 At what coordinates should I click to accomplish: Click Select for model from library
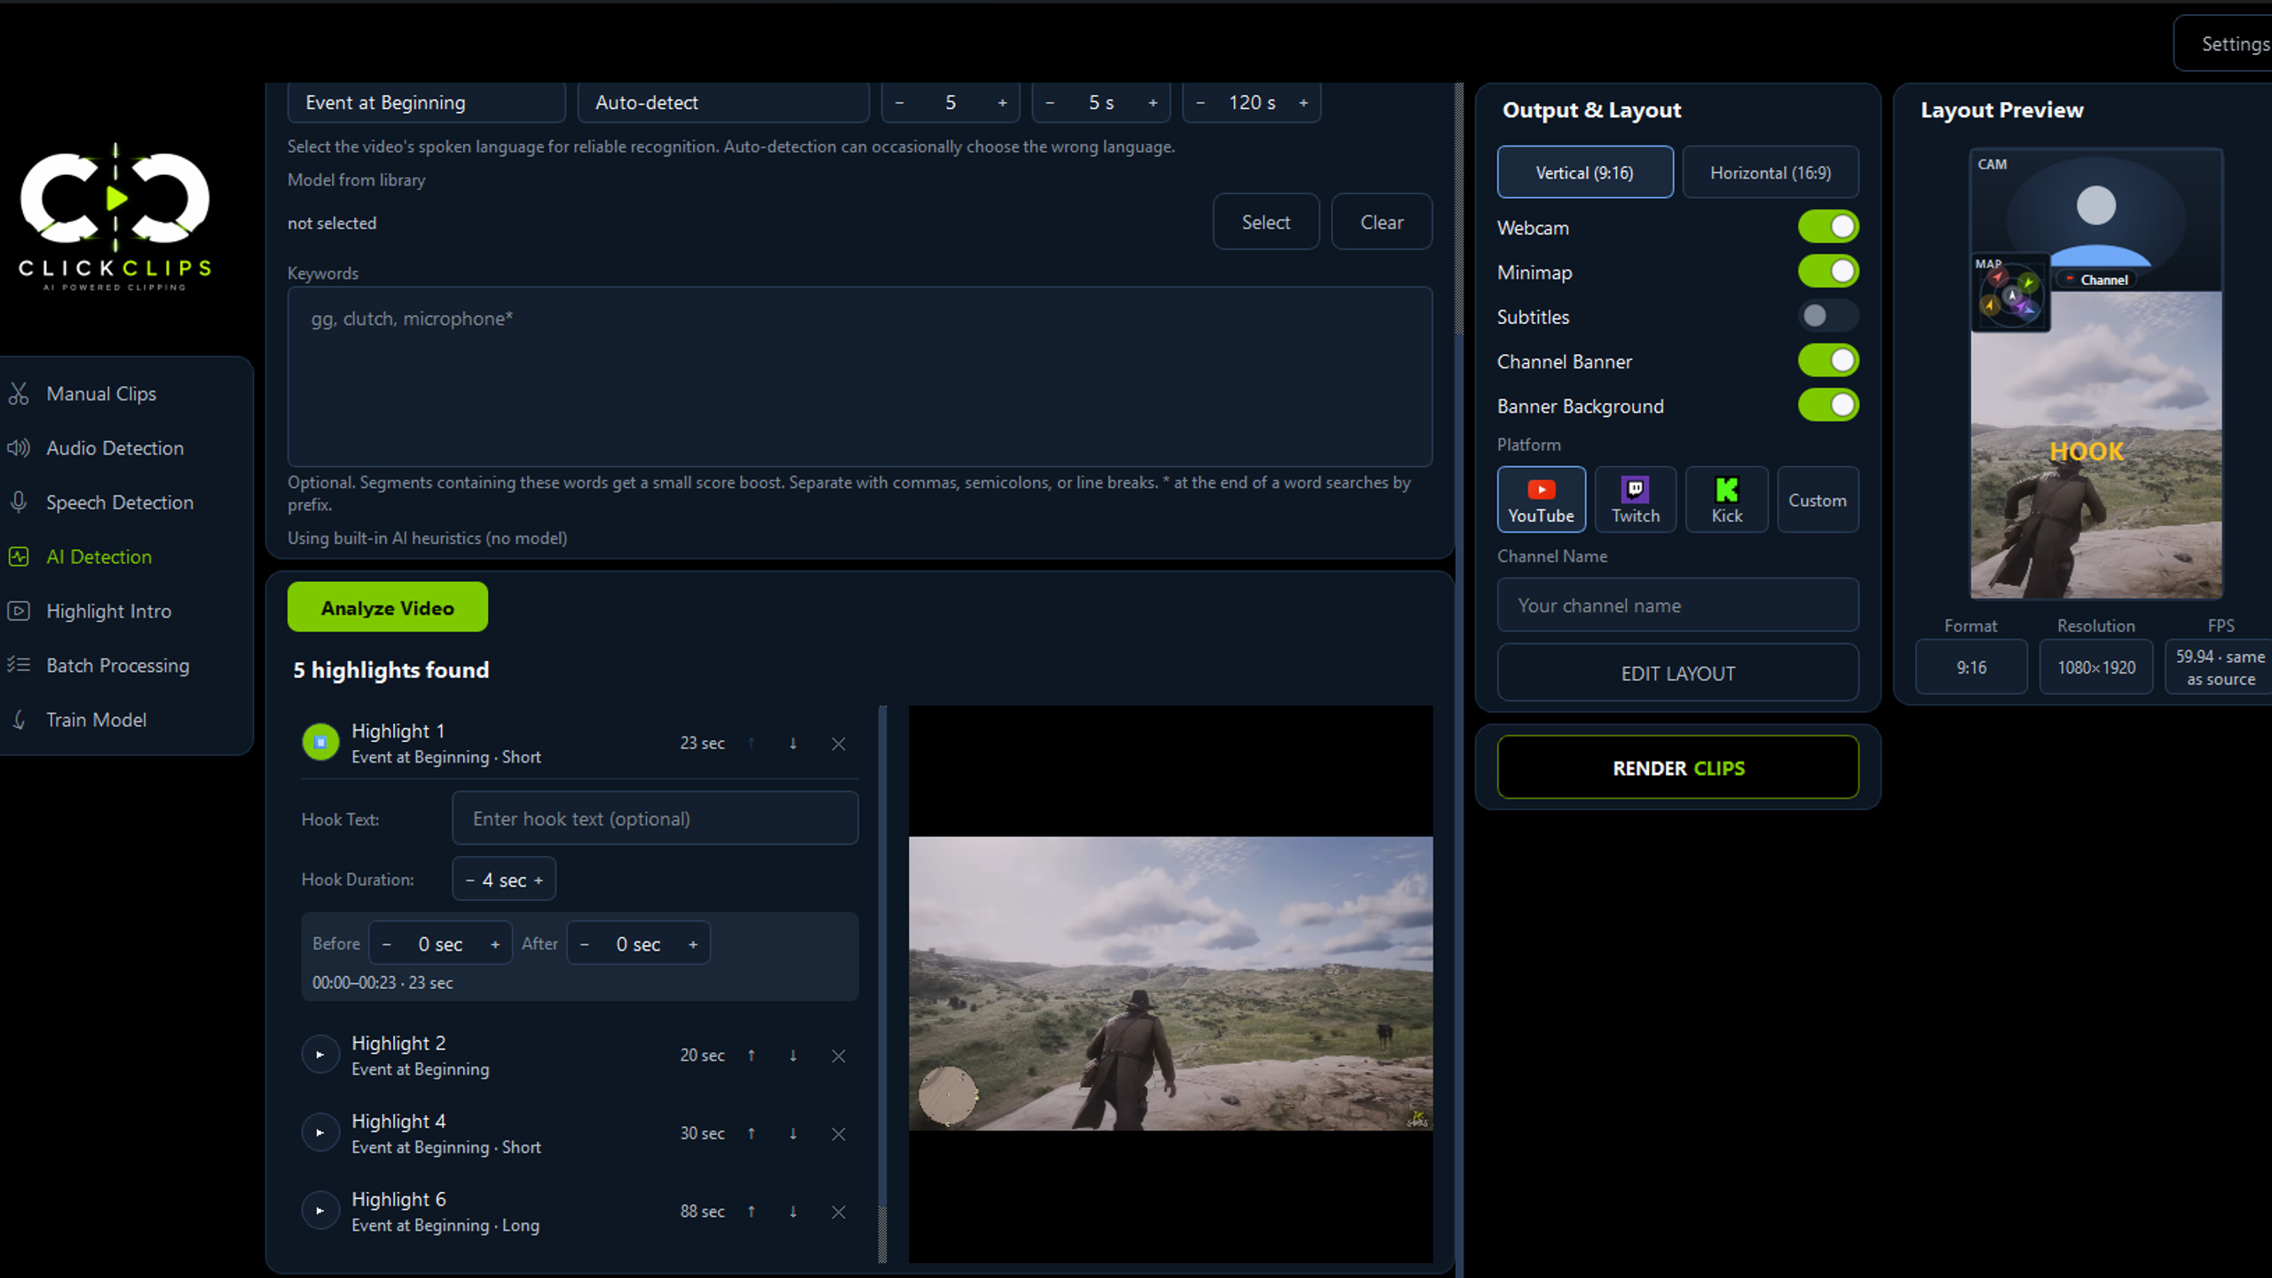pos(1266,222)
